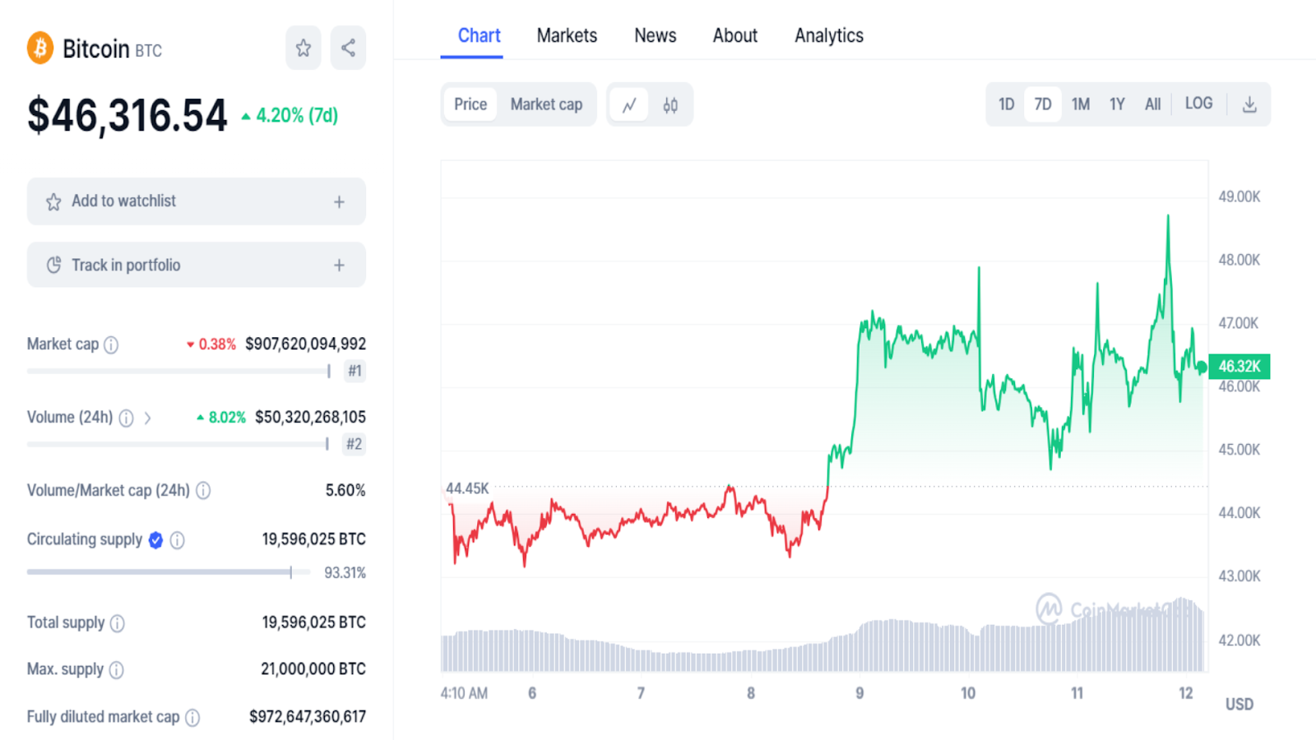Open the Total supply info icon

tap(118, 623)
